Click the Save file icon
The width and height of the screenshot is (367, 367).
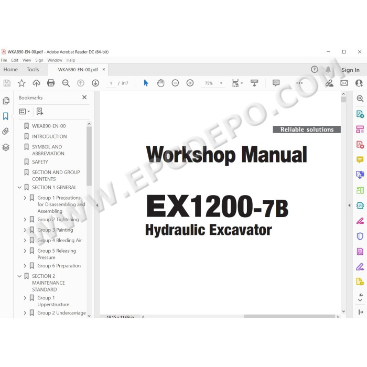click(7, 83)
